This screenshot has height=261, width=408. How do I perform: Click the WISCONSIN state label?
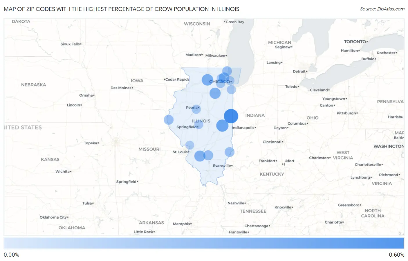click(197, 24)
